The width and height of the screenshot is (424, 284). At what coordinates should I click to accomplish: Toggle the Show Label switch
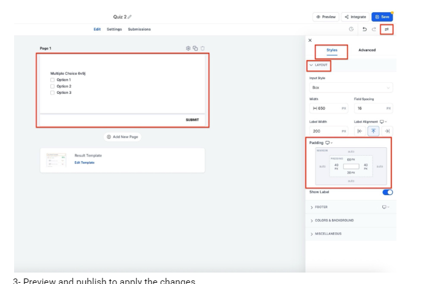388,192
